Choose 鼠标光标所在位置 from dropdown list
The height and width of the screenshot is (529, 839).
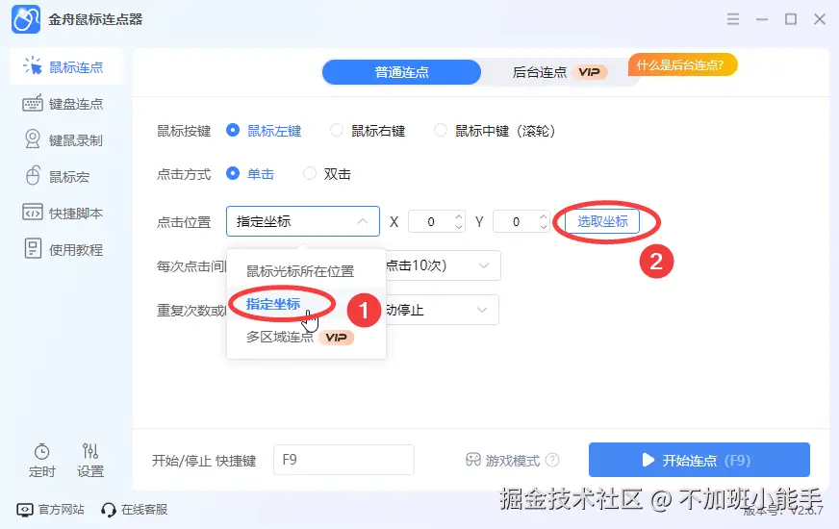[300, 271]
